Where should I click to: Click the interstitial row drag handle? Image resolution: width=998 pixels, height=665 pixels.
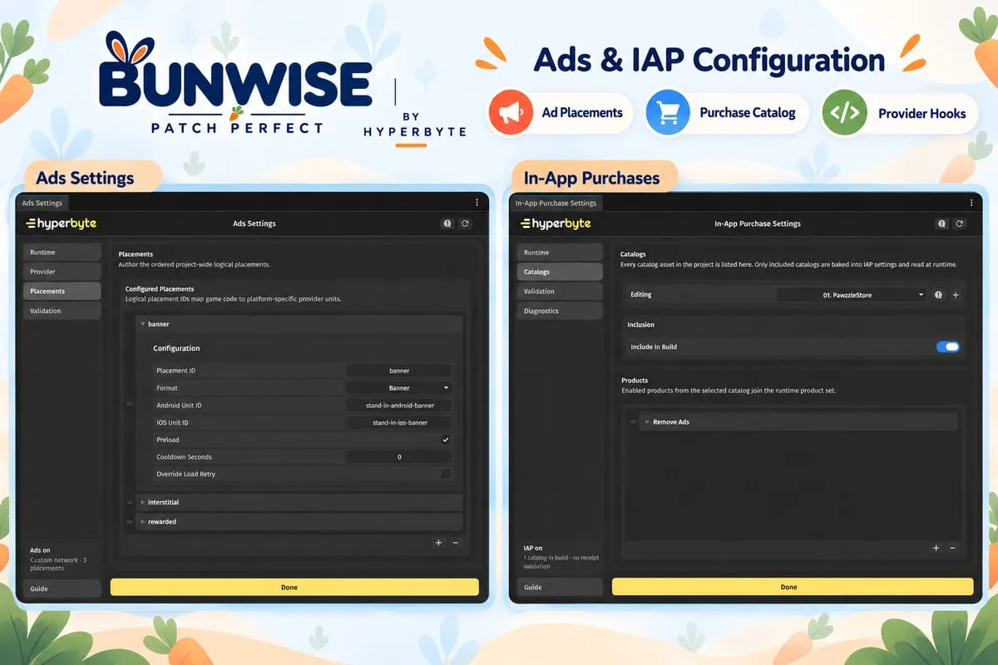(130, 502)
